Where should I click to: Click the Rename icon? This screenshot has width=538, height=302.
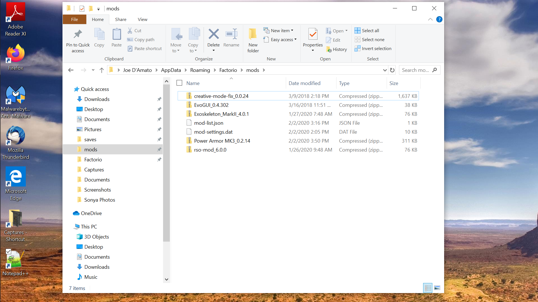(x=231, y=34)
